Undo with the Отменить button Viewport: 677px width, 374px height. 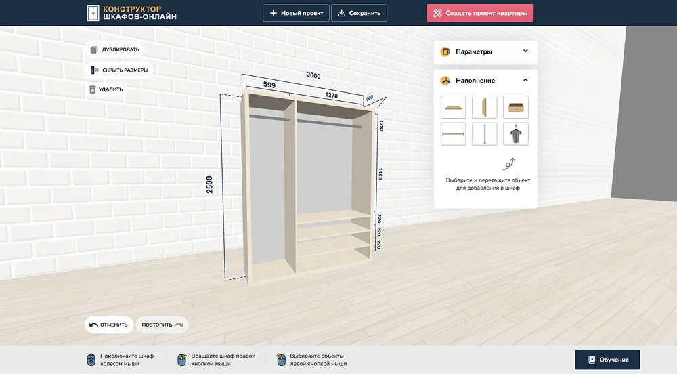pyautogui.click(x=108, y=325)
